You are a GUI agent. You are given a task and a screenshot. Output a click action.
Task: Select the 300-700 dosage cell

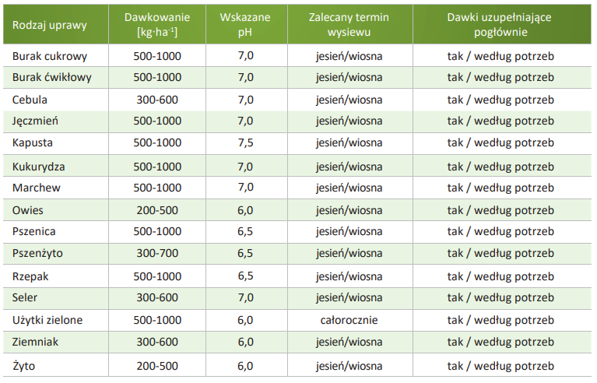[x=157, y=254]
